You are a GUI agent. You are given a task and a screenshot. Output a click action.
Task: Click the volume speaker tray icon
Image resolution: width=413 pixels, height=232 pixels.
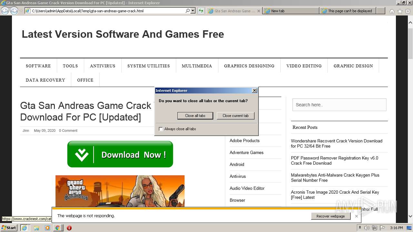367,228
